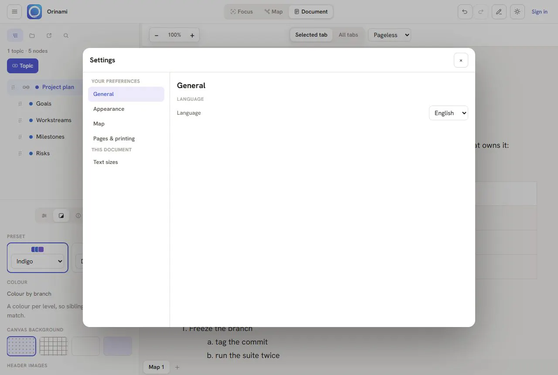Open Appearance settings section
This screenshot has height=375, width=558.
[126, 109]
